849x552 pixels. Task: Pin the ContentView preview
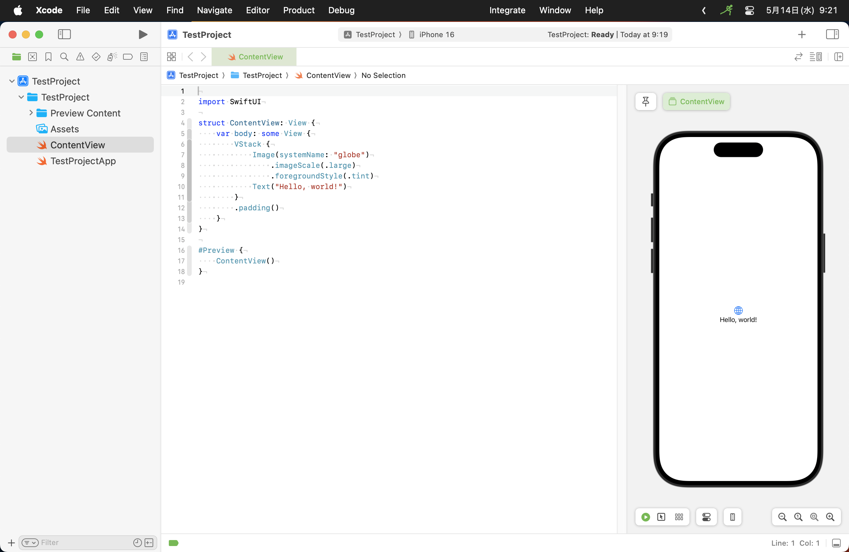tap(645, 101)
